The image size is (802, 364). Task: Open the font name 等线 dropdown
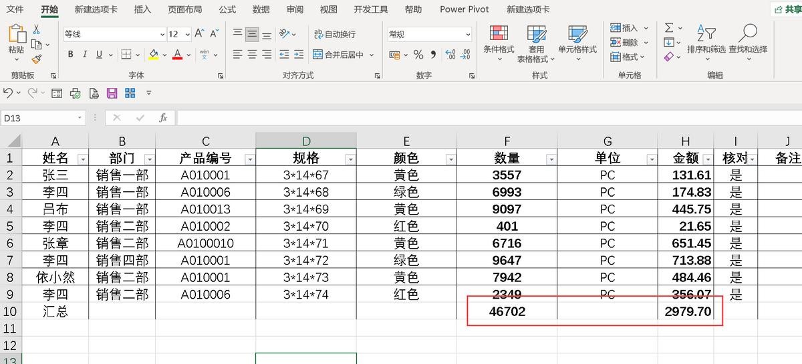[162, 34]
